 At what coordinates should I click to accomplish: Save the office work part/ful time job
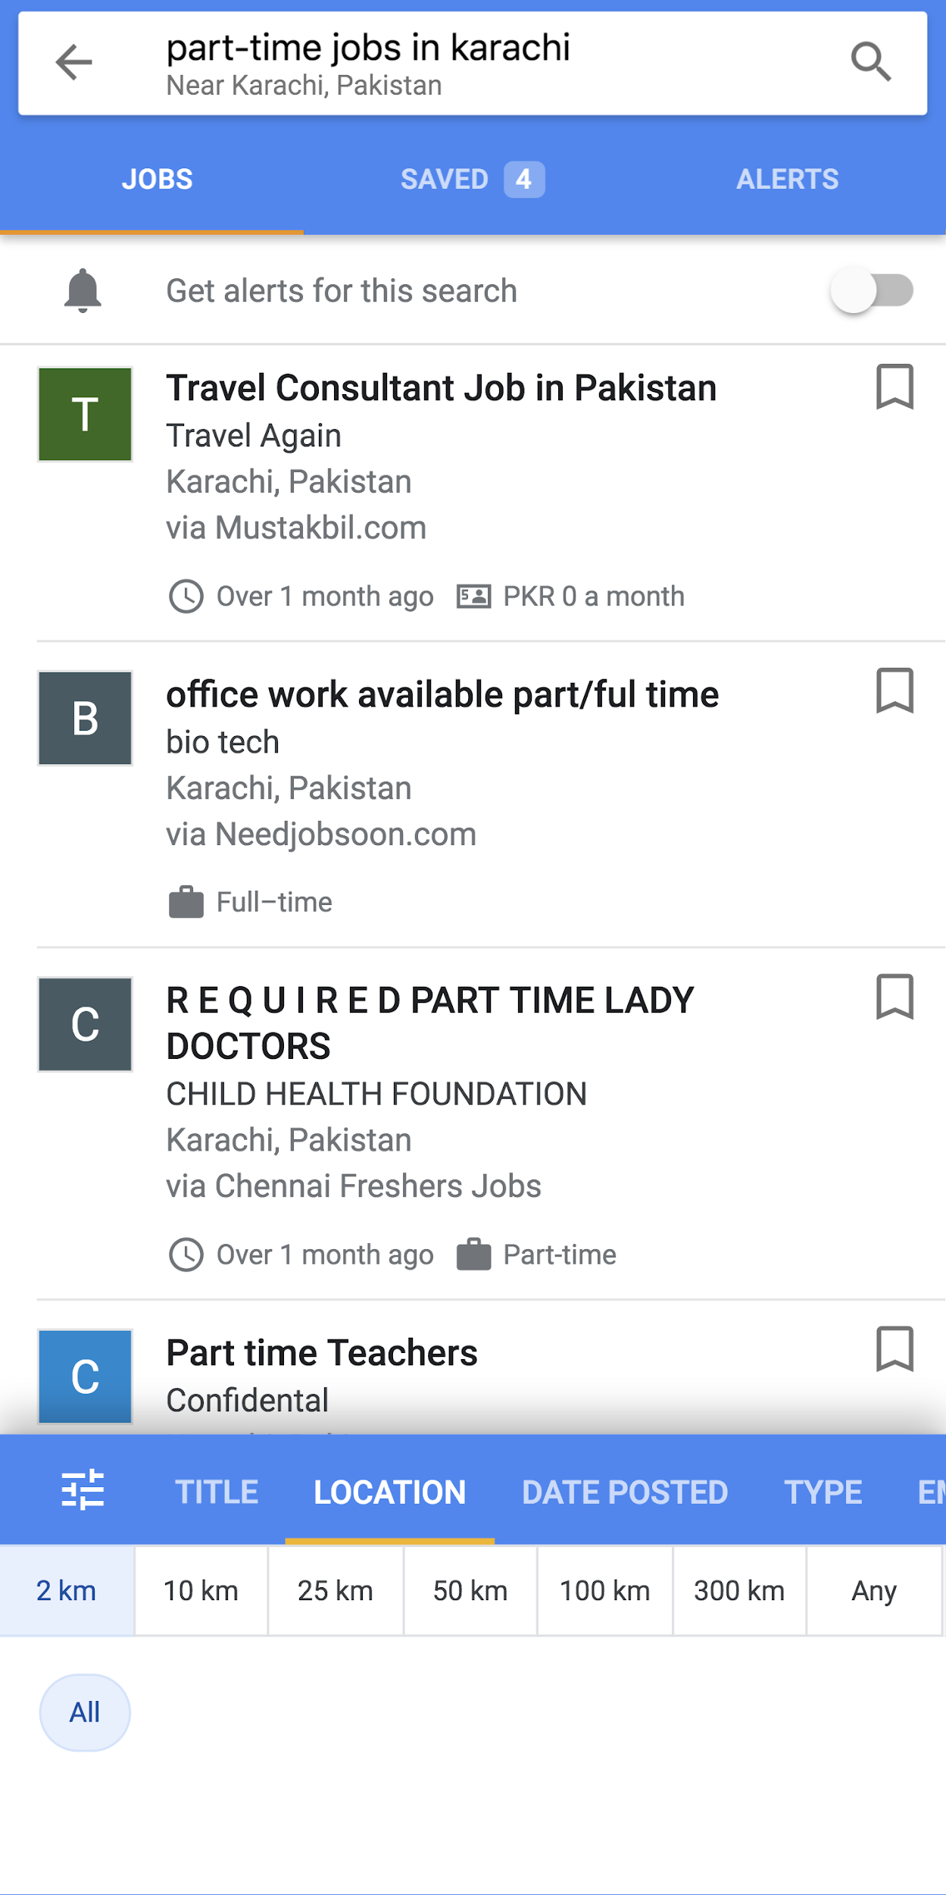894,691
